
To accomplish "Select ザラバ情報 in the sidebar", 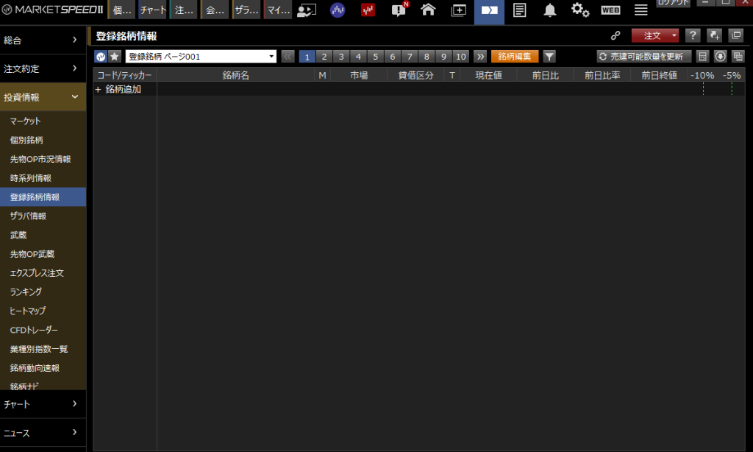I will [28, 216].
